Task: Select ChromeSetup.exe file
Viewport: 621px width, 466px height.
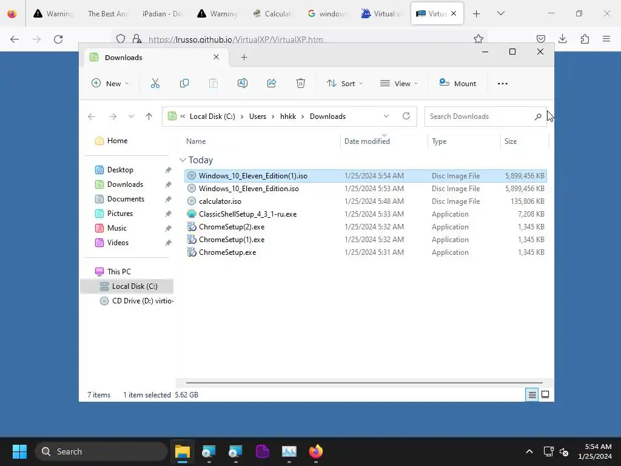Action: [x=366, y=252]
